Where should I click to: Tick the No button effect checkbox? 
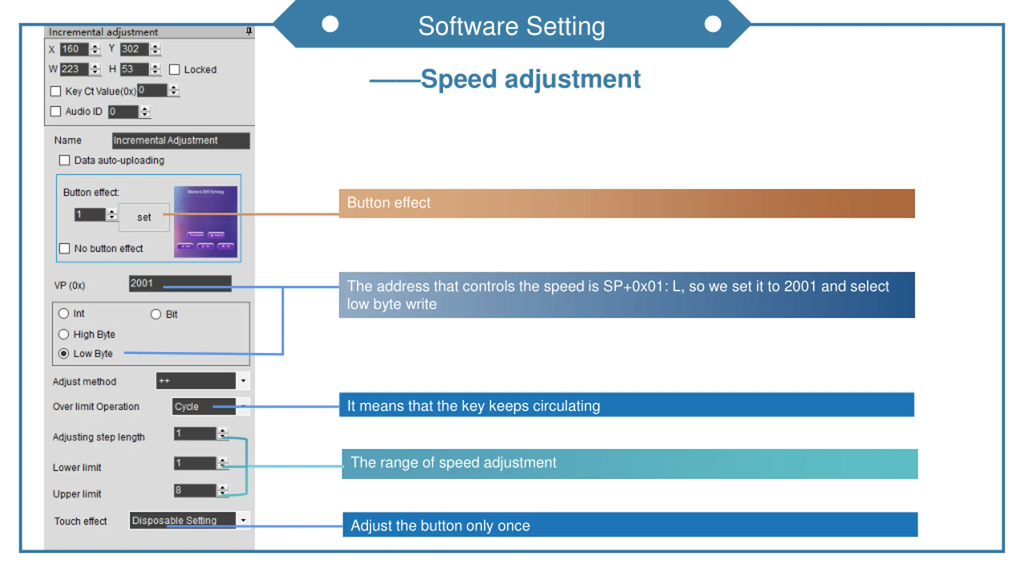click(64, 248)
